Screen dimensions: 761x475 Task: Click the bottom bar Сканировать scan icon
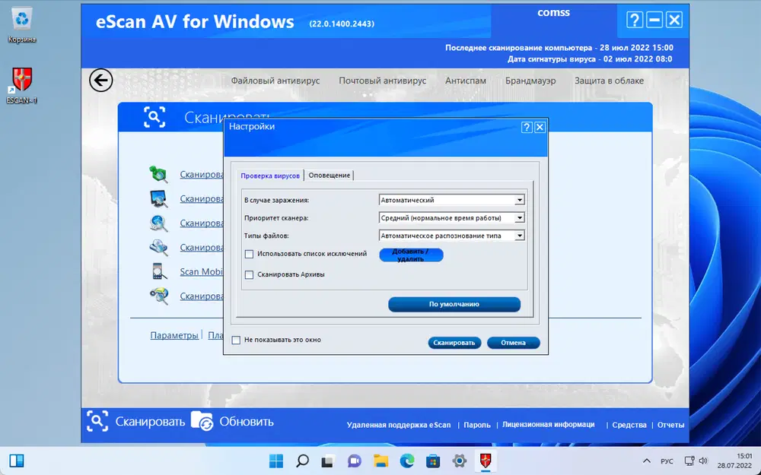[97, 421]
